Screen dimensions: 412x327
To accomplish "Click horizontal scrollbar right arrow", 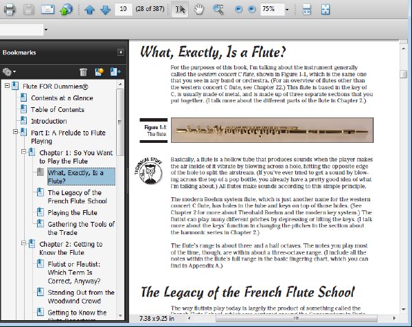I will point(394,318).
